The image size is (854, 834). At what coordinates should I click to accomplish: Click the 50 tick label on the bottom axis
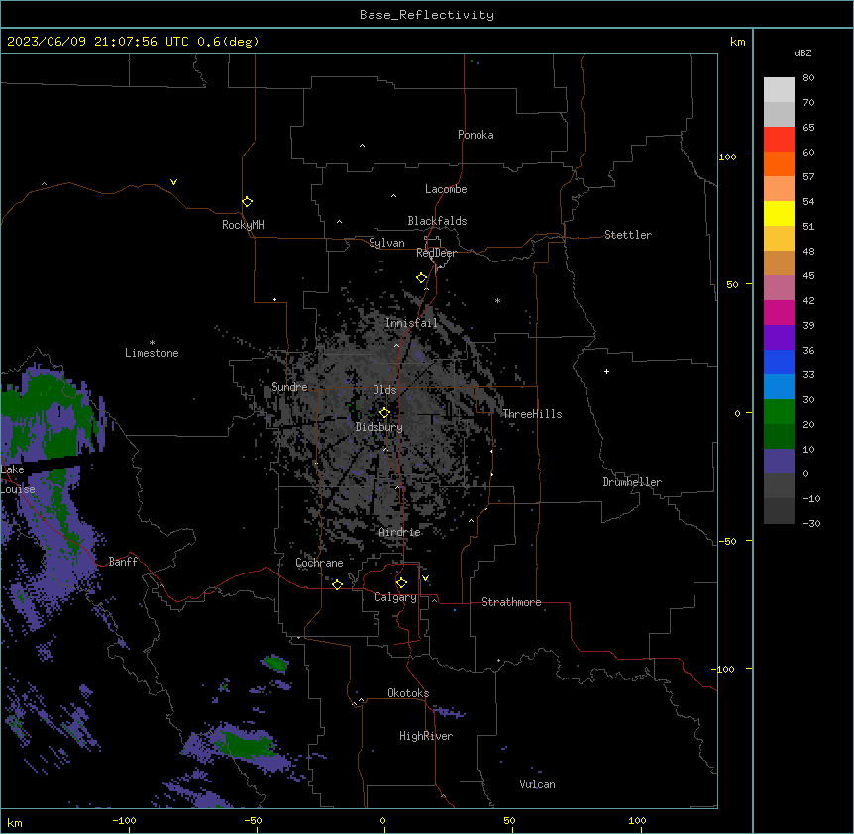[510, 820]
